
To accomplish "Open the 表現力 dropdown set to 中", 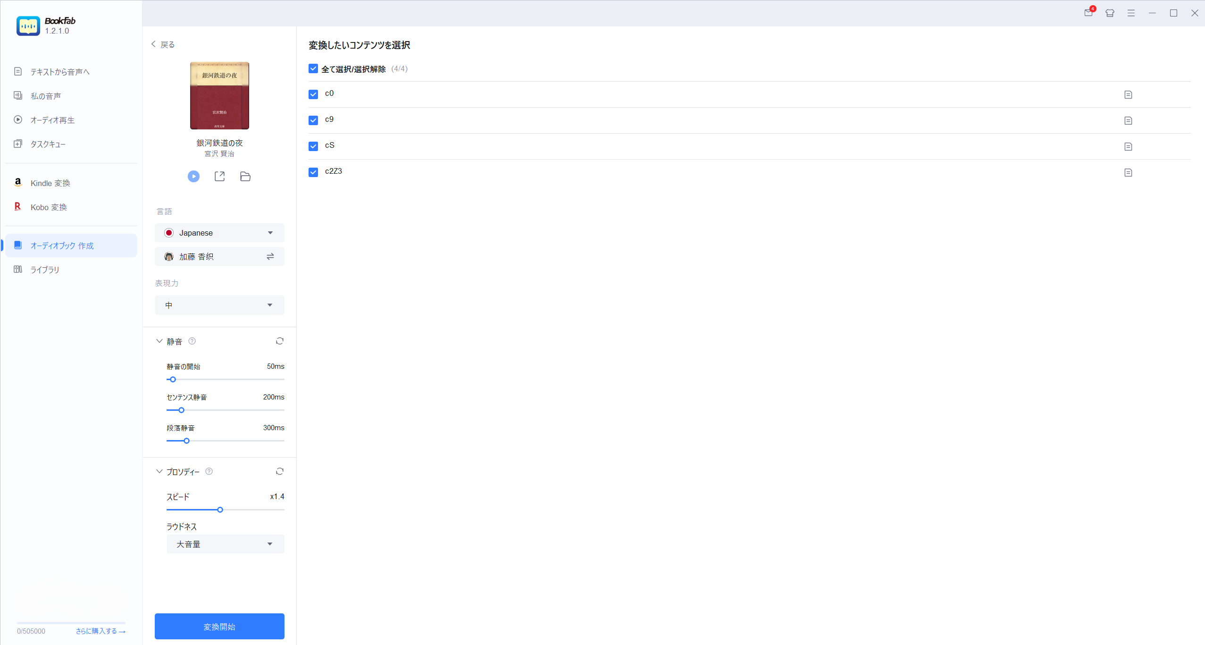I will pos(219,305).
